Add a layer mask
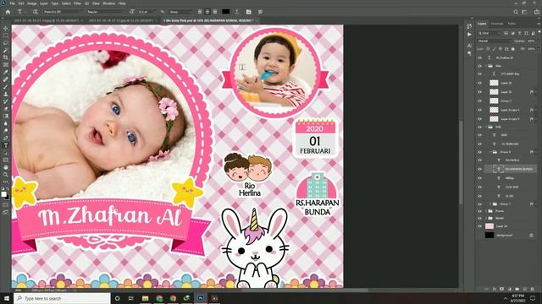 [502, 289]
